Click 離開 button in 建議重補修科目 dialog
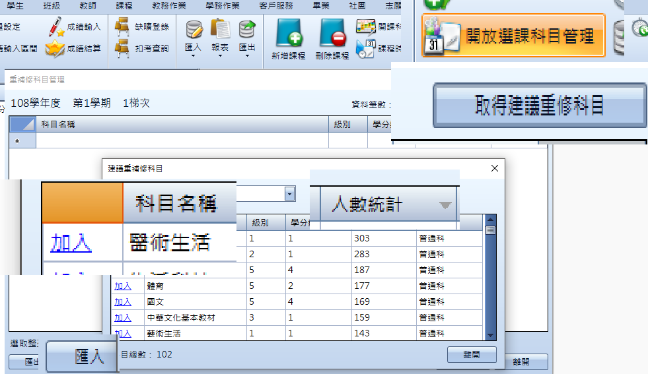648x374 pixels. point(472,354)
